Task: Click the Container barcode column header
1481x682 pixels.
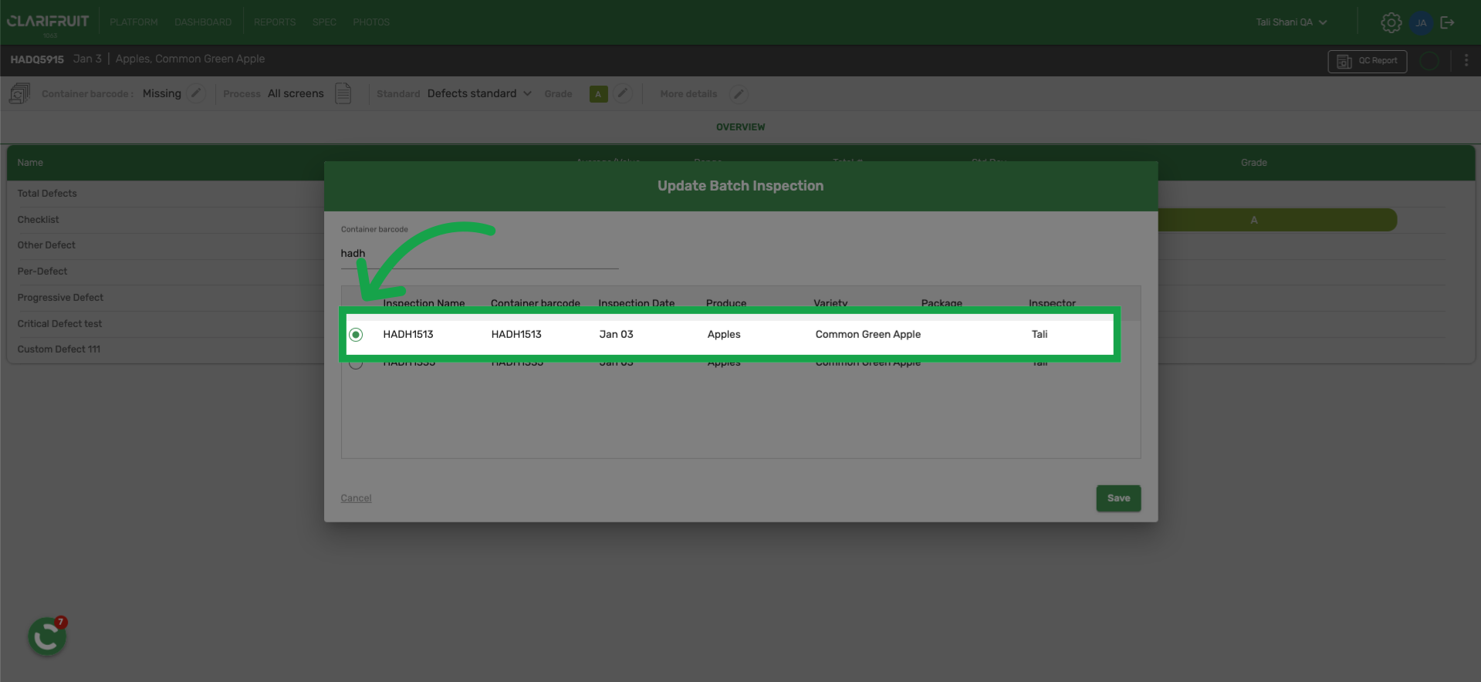Action: click(x=536, y=302)
